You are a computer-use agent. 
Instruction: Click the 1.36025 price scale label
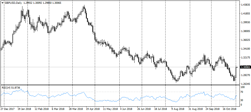(245, 40)
